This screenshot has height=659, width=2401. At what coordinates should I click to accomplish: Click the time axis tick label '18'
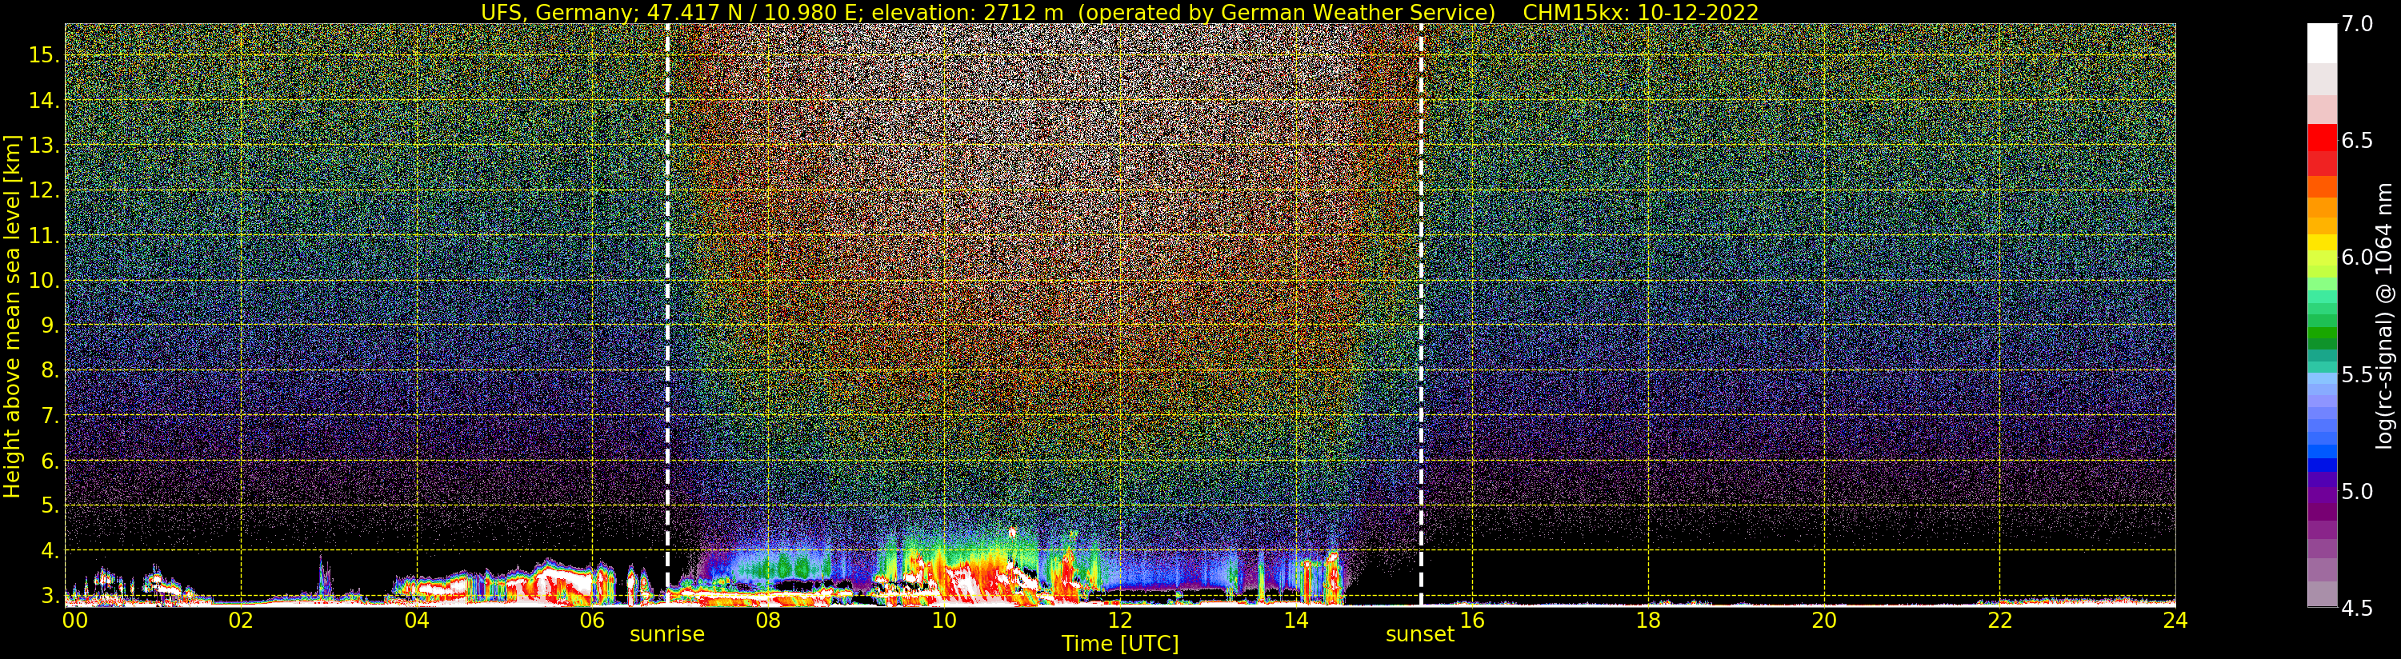point(1648,621)
